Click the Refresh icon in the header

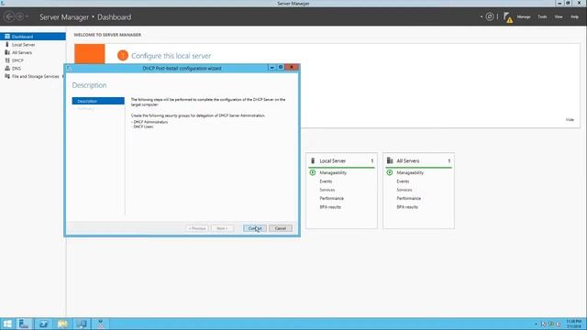click(489, 16)
